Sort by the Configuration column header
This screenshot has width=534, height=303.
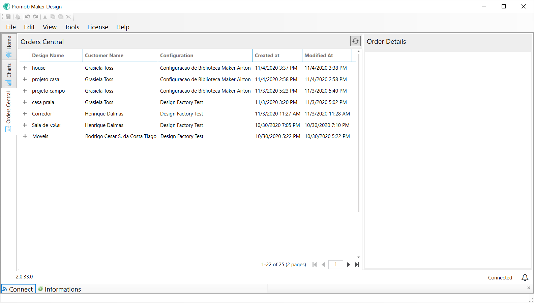click(205, 56)
